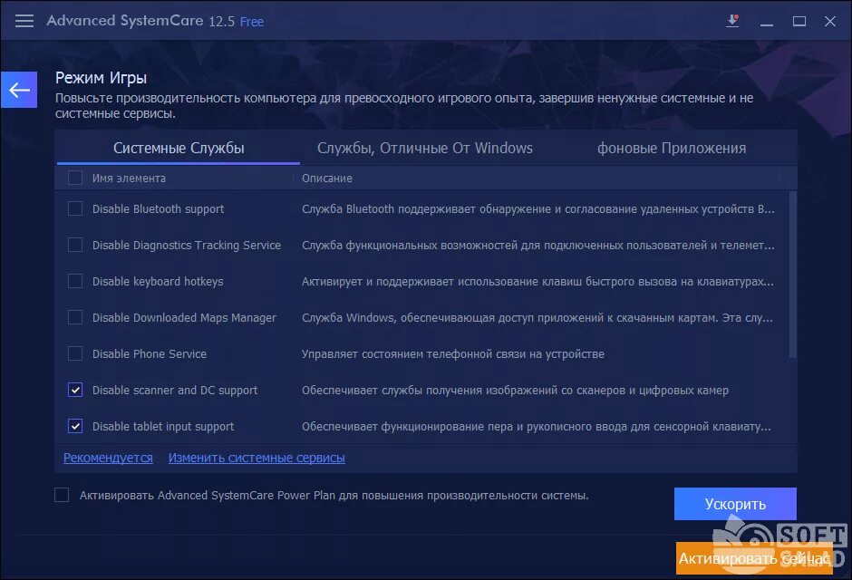Select the Disable tablet input support label

pyautogui.click(x=163, y=426)
